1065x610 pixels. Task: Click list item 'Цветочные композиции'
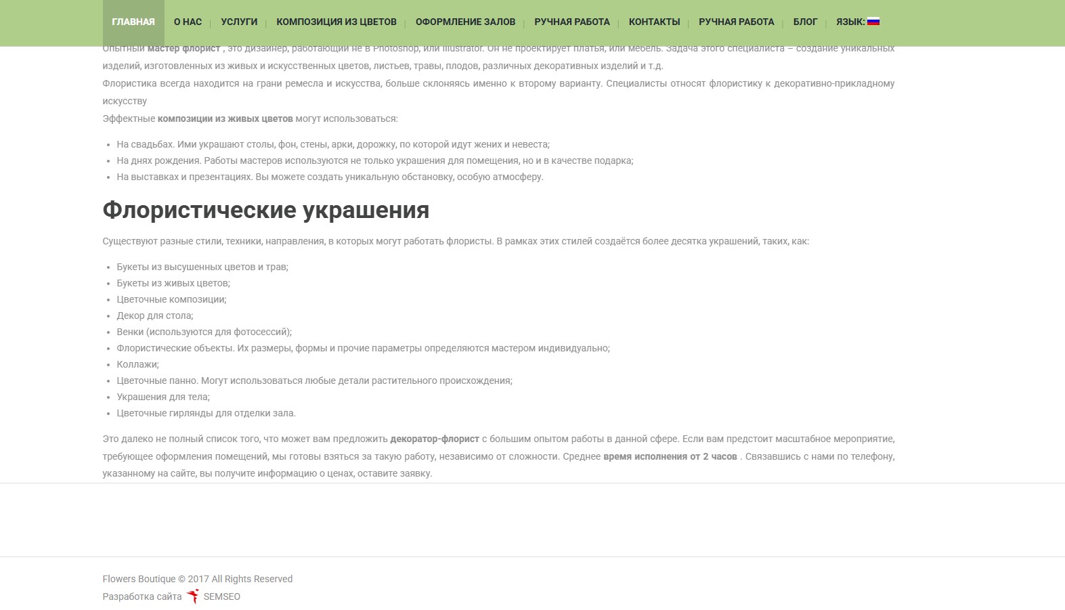172,299
